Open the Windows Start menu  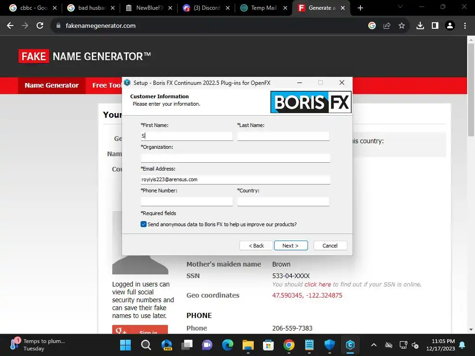[125, 345]
